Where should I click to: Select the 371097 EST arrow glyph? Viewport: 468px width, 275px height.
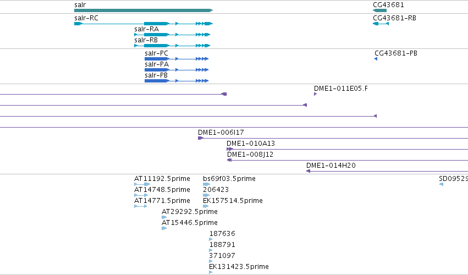pos(211,262)
